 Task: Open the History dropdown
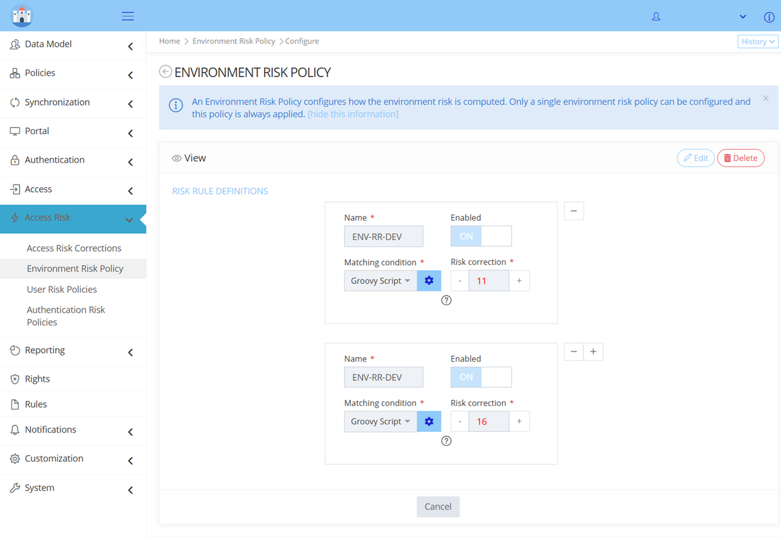pos(757,42)
